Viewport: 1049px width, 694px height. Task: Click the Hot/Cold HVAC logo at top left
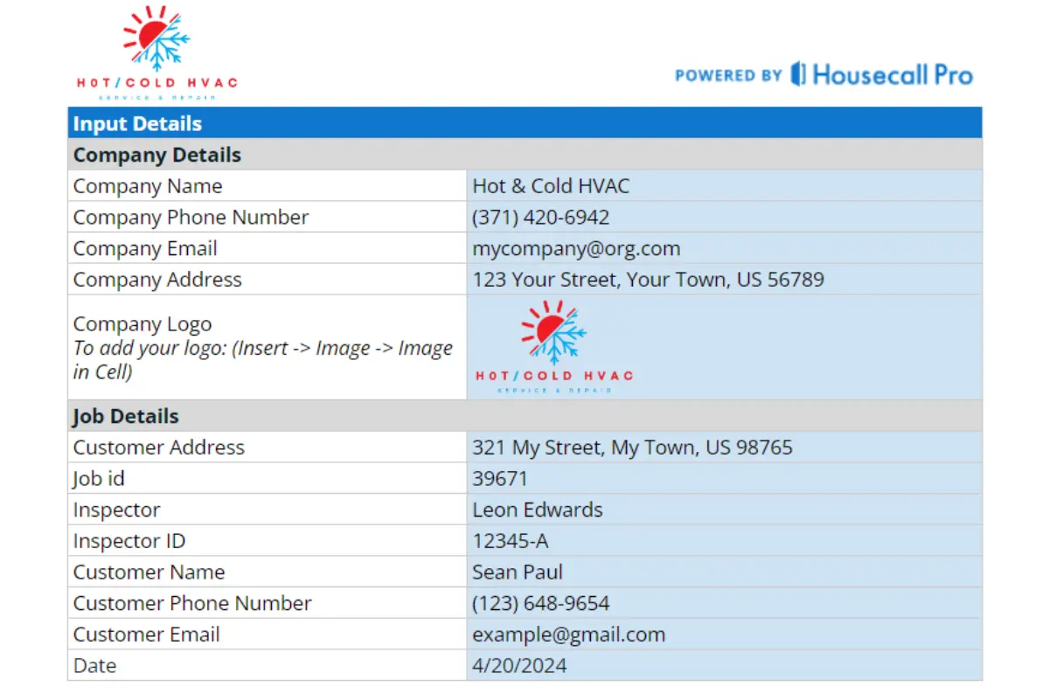pyautogui.click(x=156, y=52)
